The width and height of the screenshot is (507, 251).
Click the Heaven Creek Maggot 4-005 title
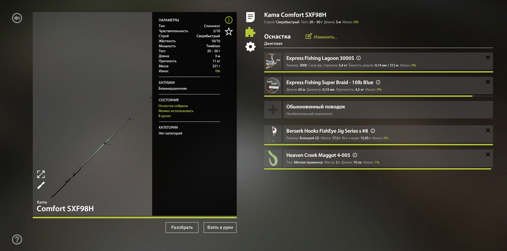tap(318, 155)
